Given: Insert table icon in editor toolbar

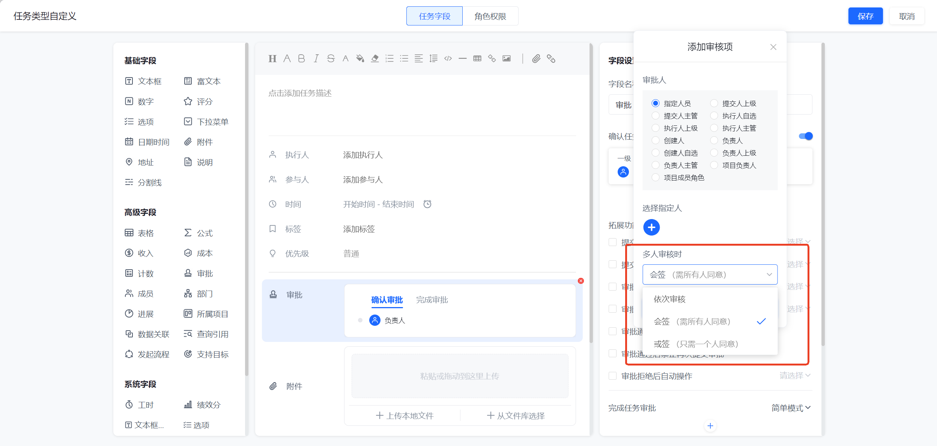Looking at the screenshot, I should pyautogui.click(x=477, y=59).
